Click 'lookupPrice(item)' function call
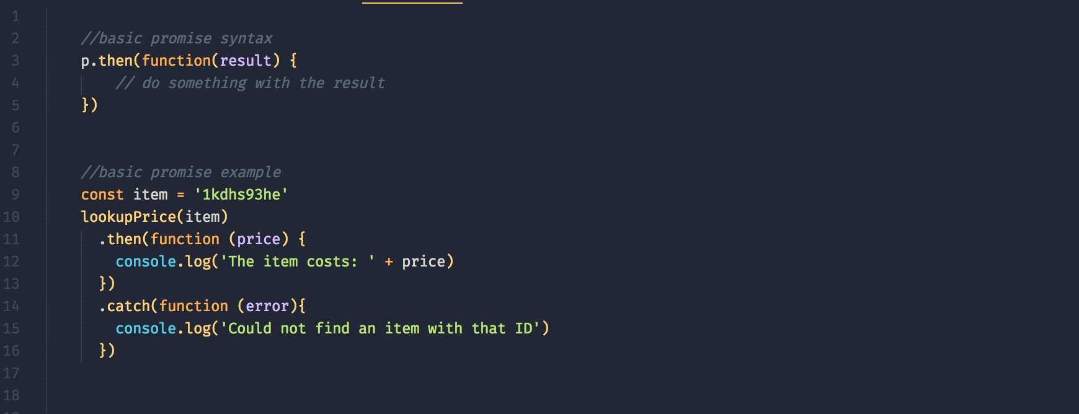This screenshot has width=1079, height=414. [x=154, y=217]
